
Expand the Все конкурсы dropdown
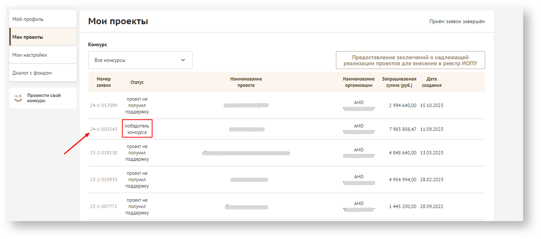(140, 60)
